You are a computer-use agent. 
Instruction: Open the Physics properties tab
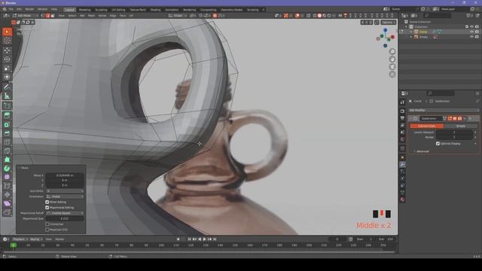coord(402,178)
